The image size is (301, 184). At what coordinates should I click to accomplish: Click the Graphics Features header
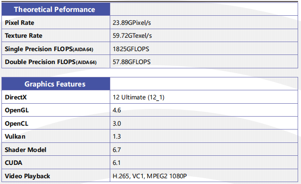pos(55,84)
